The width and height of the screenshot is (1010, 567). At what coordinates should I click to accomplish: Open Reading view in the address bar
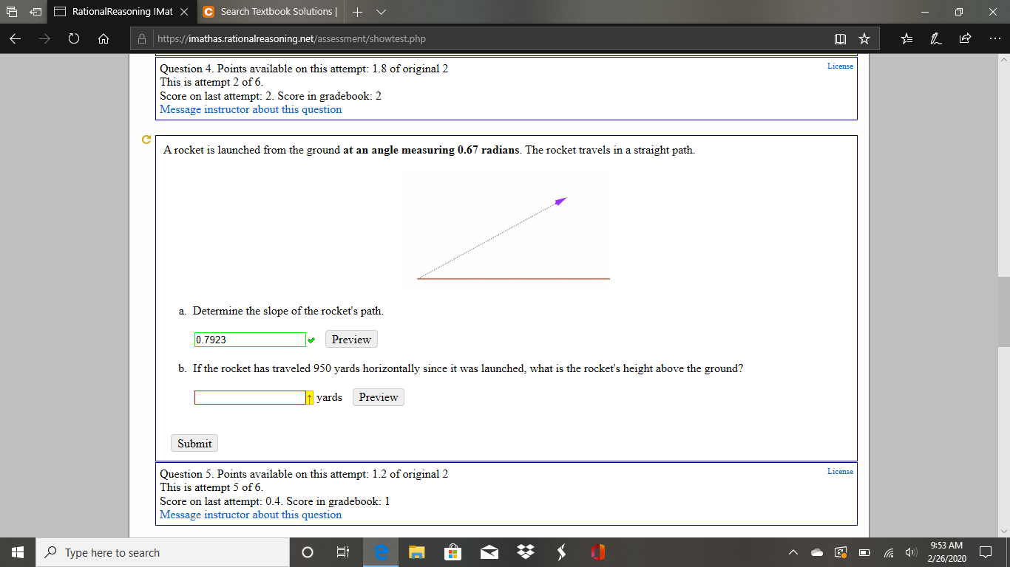pyautogui.click(x=841, y=38)
